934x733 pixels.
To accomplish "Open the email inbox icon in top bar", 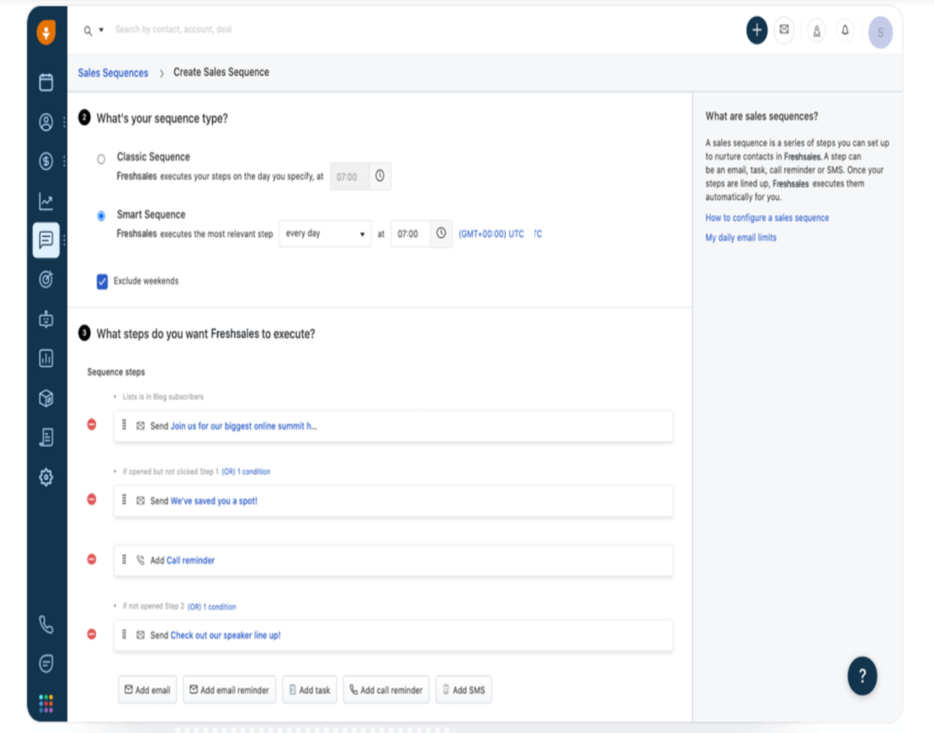I will (x=784, y=31).
